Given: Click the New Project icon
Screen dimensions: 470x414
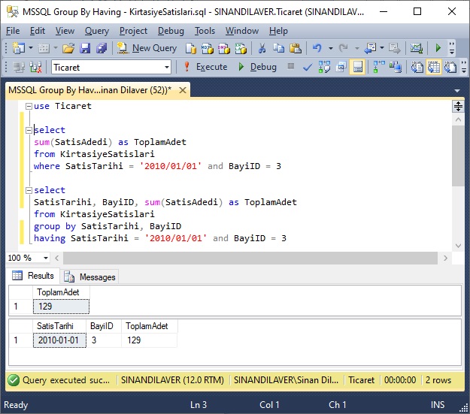Looking at the screenshot, I should pyautogui.click(x=19, y=48).
